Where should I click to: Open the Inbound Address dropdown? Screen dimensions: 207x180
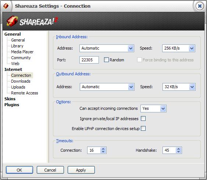[x=107, y=48]
